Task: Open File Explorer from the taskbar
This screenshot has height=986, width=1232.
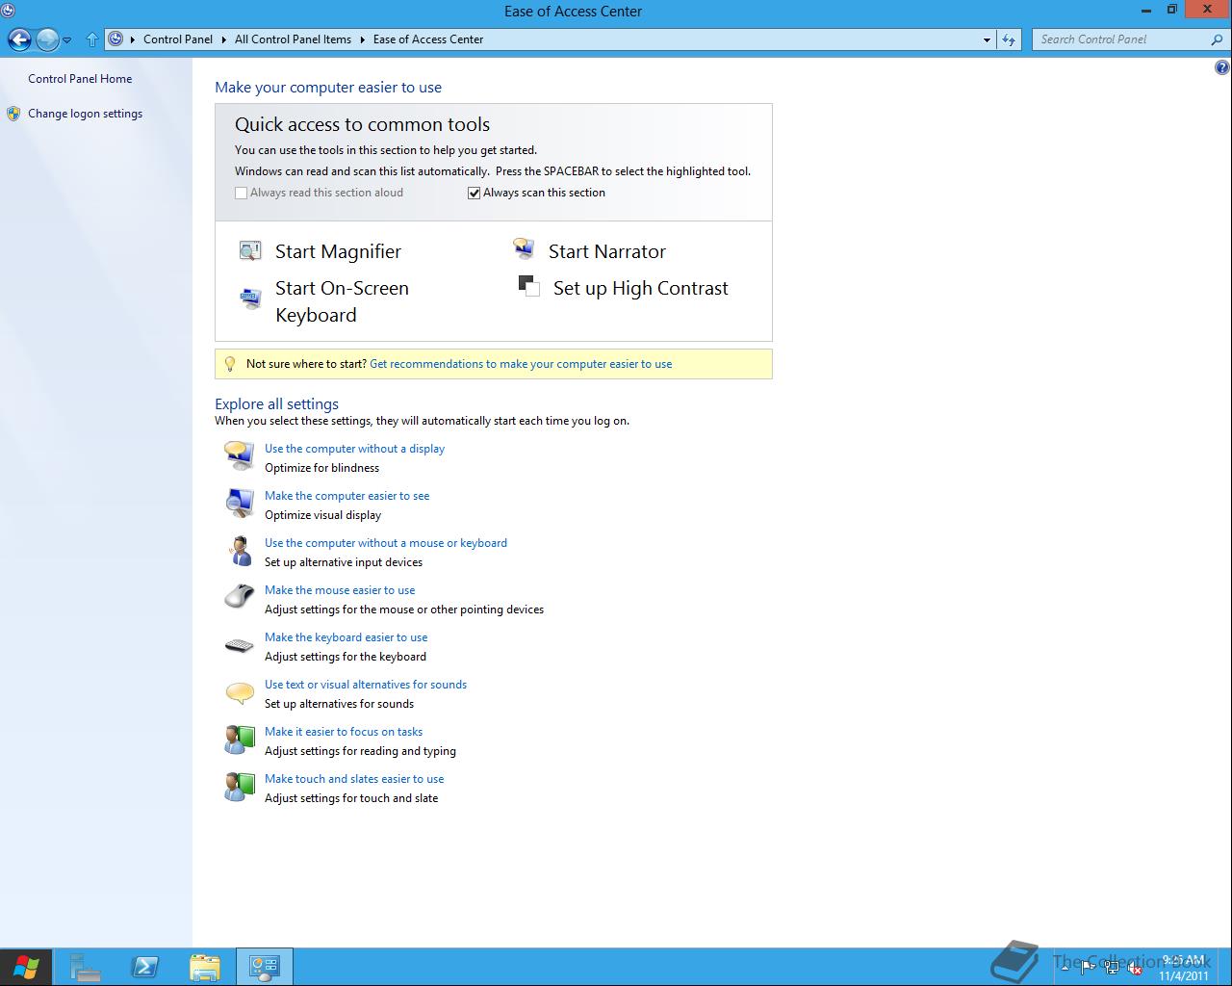Action: pyautogui.click(x=205, y=967)
